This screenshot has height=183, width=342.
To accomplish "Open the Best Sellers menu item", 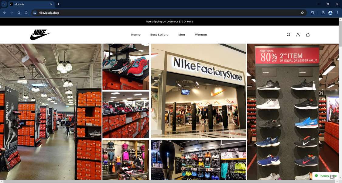I will 159,35.
